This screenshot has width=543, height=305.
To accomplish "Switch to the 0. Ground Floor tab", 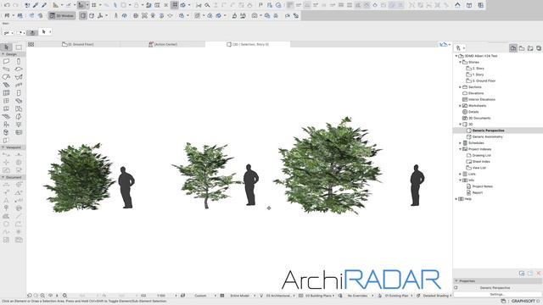I will (x=78, y=44).
